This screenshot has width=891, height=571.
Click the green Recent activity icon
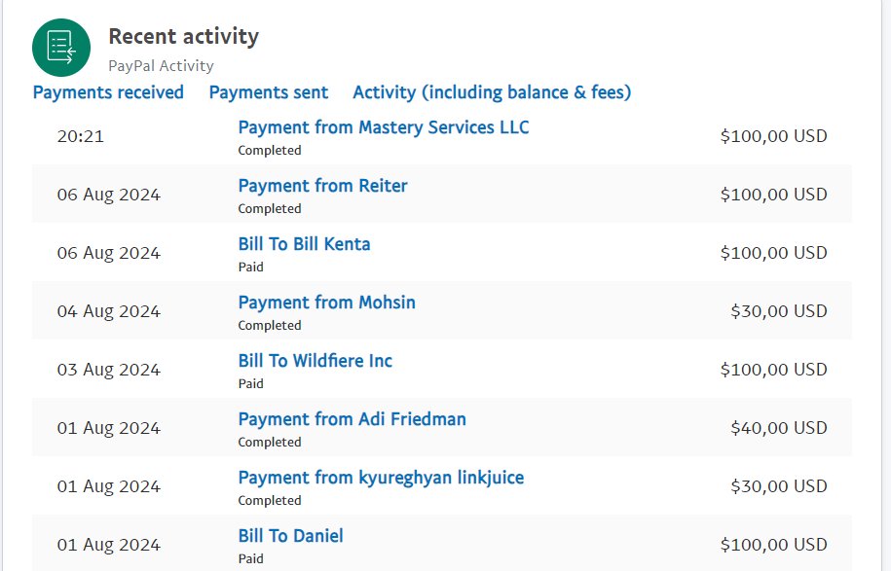pos(61,48)
